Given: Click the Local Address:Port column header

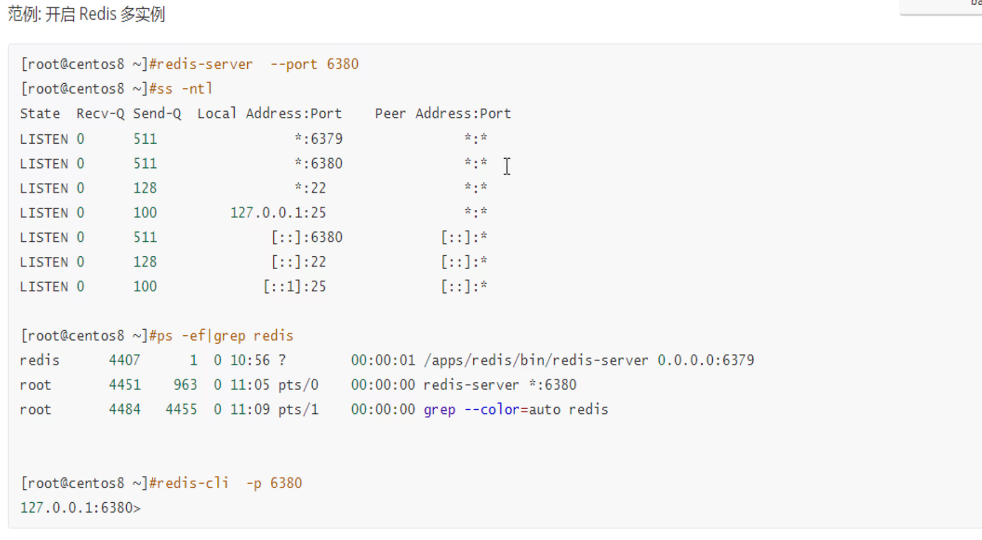Looking at the screenshot, I should pos(269,114).
